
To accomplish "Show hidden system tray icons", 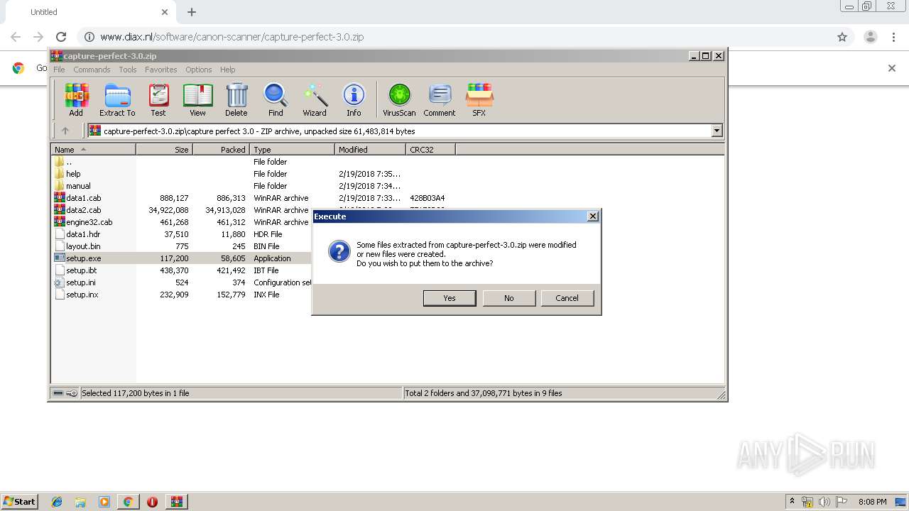I will 792,502.
